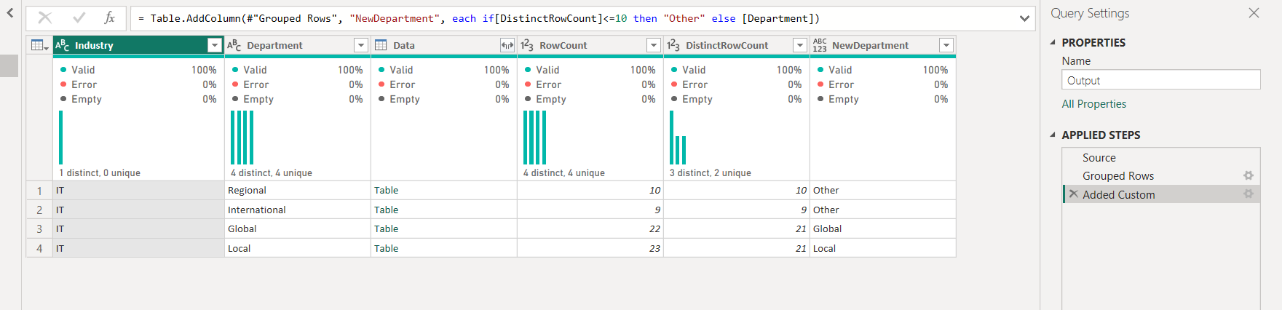
Task: Change the Industry column data type icon
Action: (x=63, y=45)
